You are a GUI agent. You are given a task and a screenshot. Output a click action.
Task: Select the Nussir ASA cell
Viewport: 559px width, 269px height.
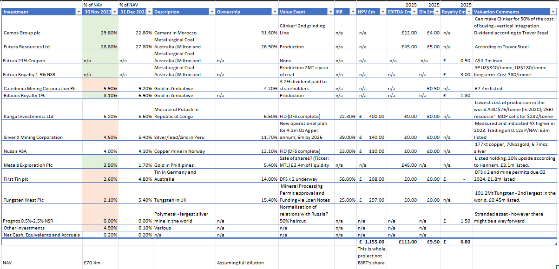coord(42,148)
